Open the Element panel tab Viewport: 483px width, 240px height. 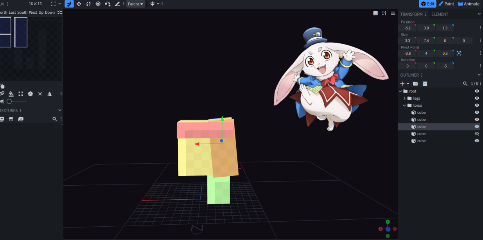pyautogui.click(x=440, y=14)
